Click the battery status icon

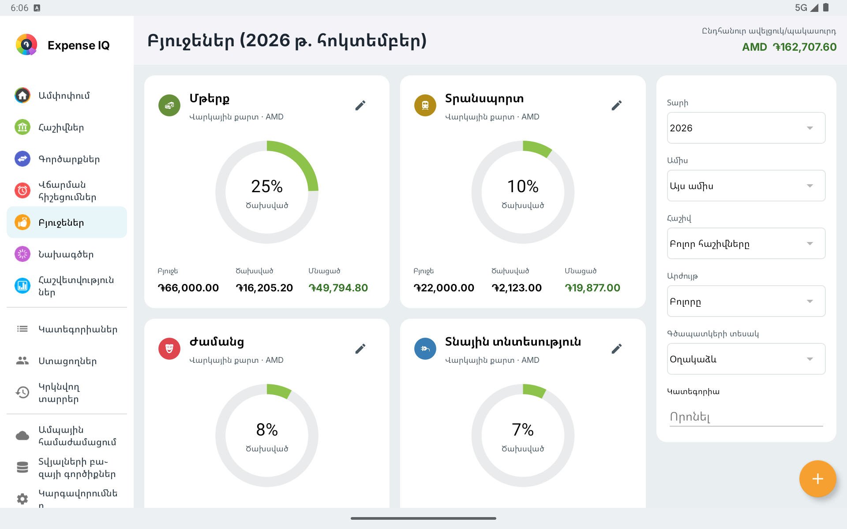tap(826, 7)
